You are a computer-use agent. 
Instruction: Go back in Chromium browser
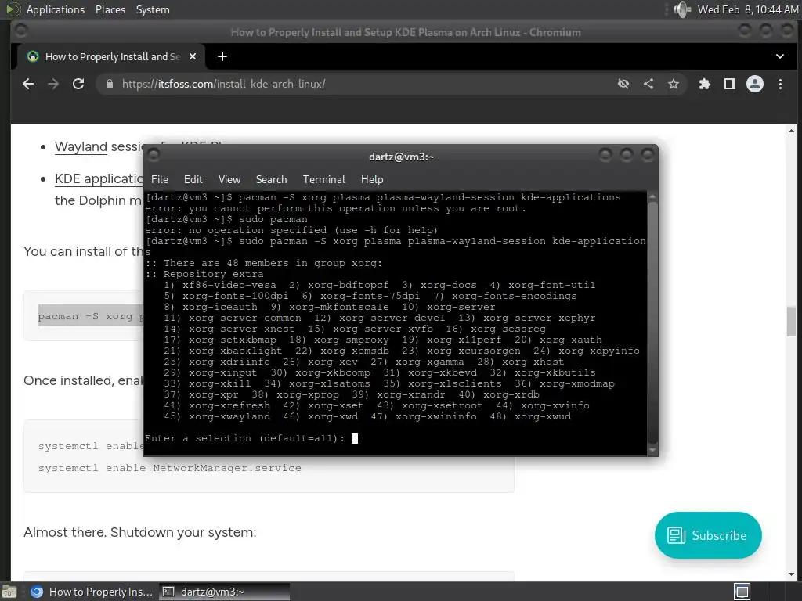click(28, 84)
